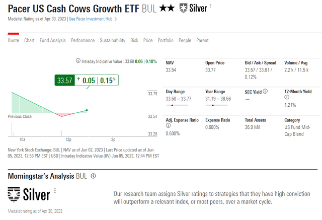Follow the See Pacer Investment Hub link
This screenshot has height=220, width=322.
91,19
